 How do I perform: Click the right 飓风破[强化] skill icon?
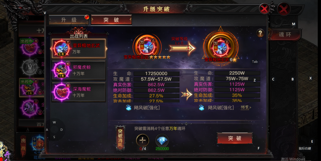[x=202, y=108]
